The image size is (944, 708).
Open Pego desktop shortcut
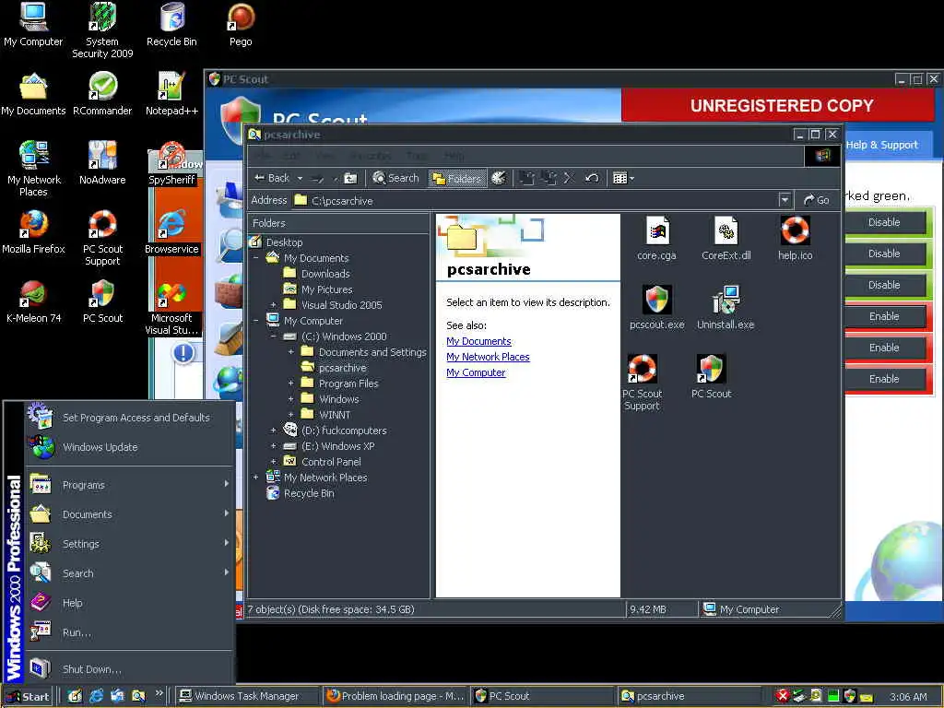pyautogui.click(x=241, y=25)
